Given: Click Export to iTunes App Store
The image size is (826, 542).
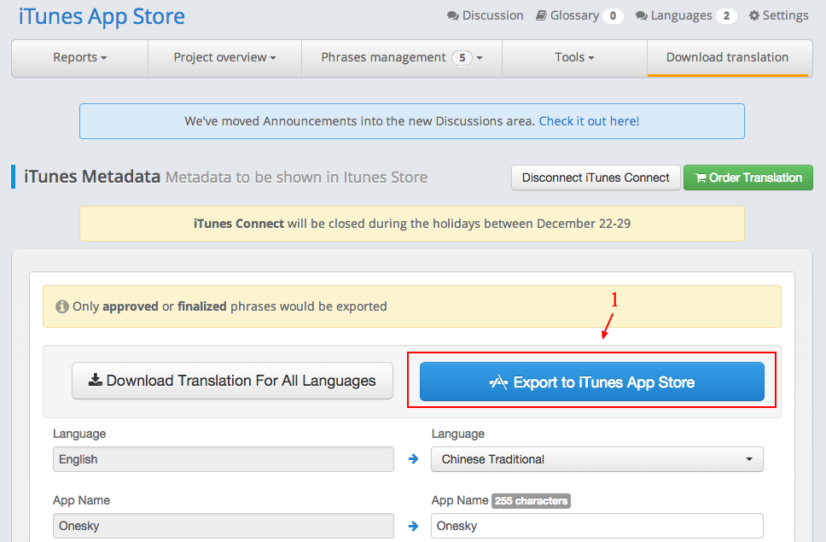Looking at the screenshot, I should (x=592, y=382).
